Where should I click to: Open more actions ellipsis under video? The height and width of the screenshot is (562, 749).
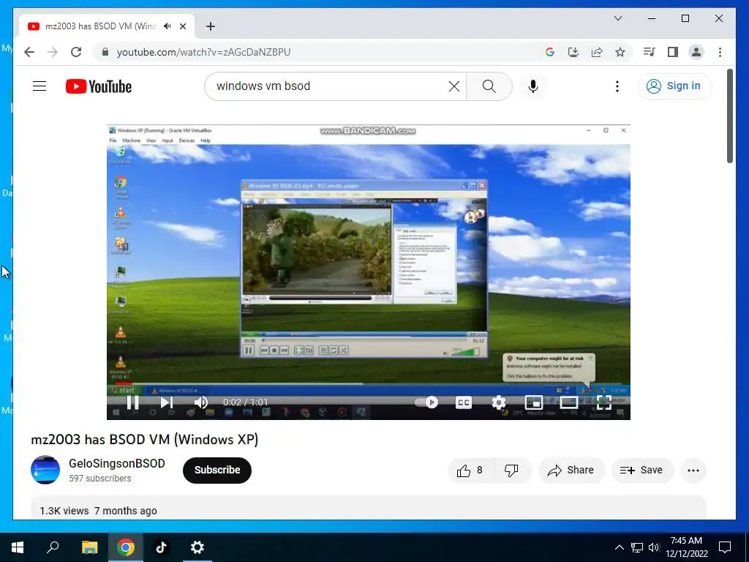(693, 471)
